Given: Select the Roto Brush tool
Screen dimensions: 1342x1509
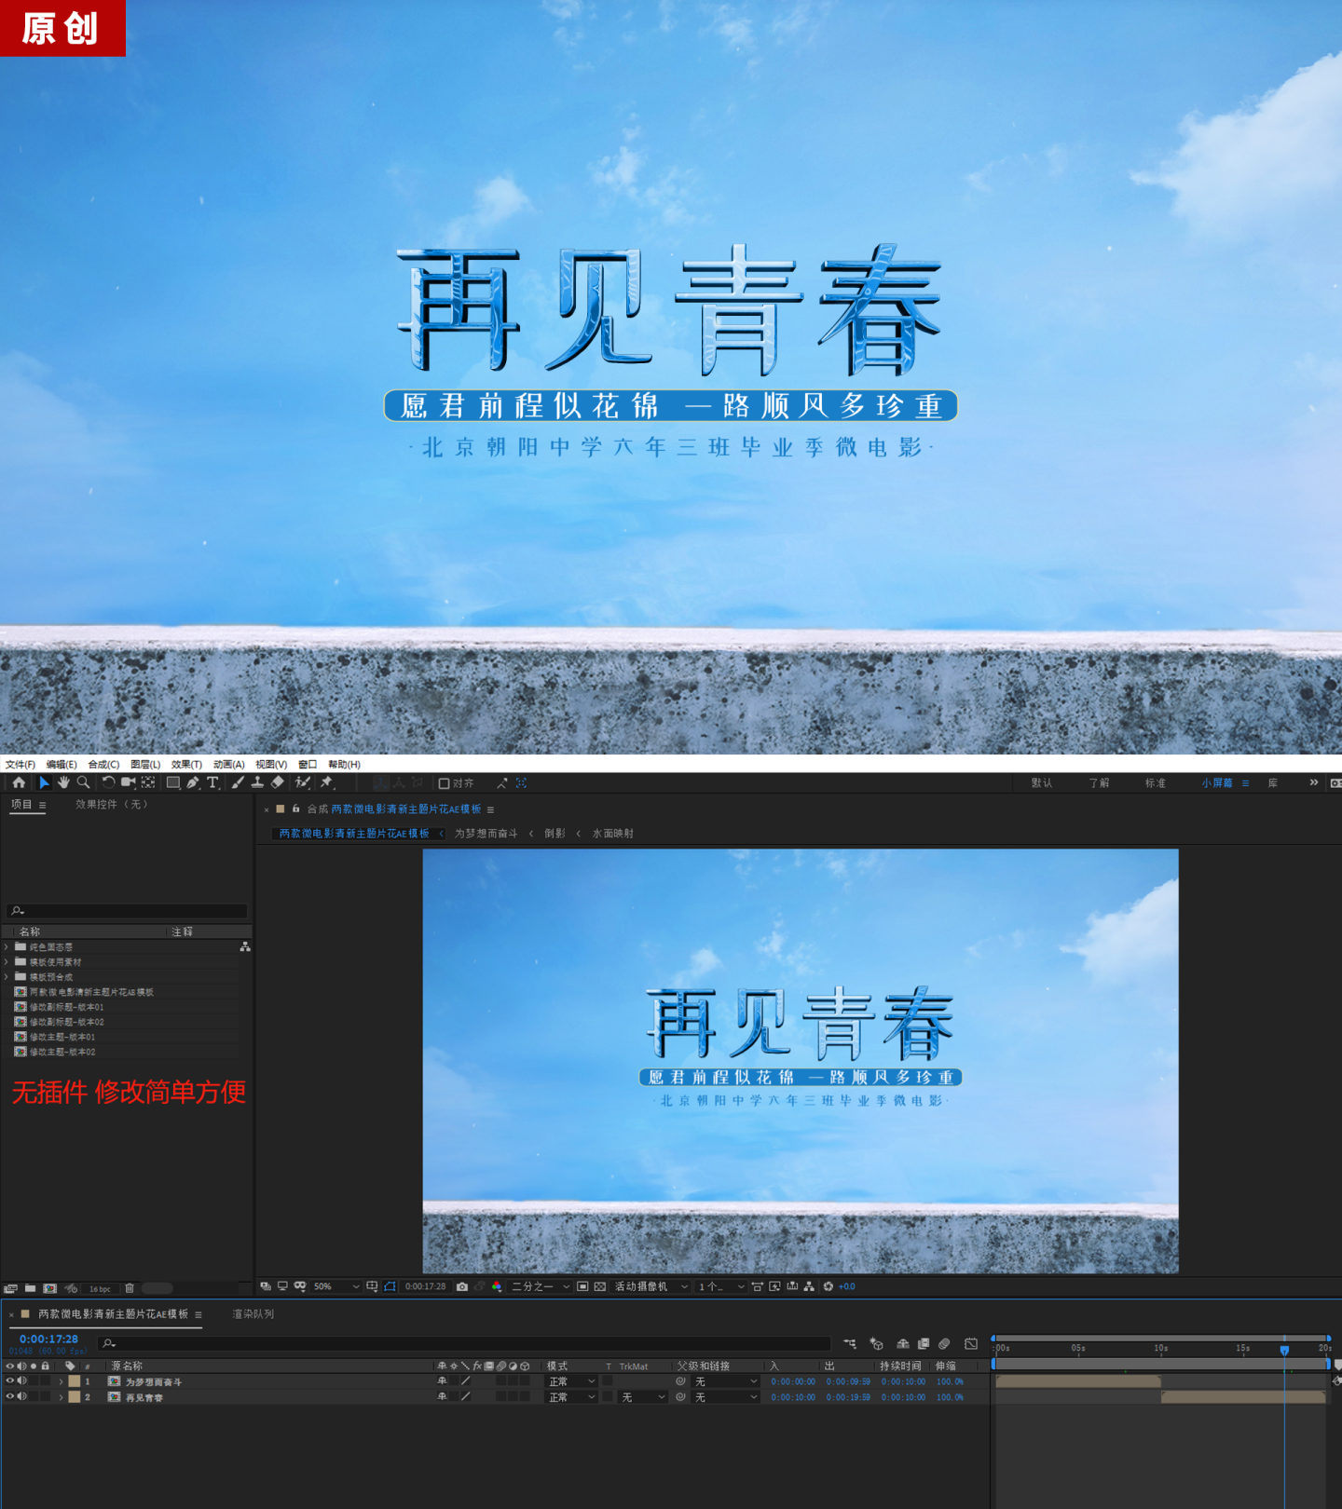Looking at the screenshot, I should (x=303, y=783).
